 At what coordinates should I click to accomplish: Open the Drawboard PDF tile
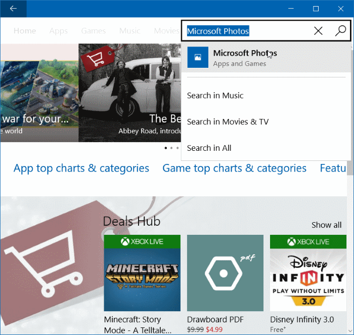click(225, 273)
